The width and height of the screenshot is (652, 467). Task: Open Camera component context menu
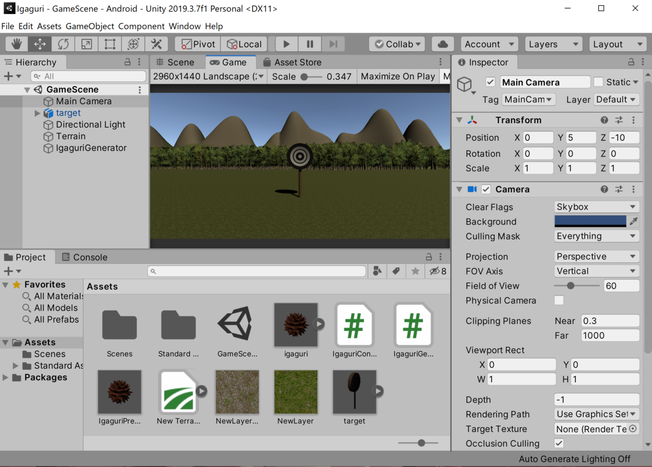pos(633,189)
